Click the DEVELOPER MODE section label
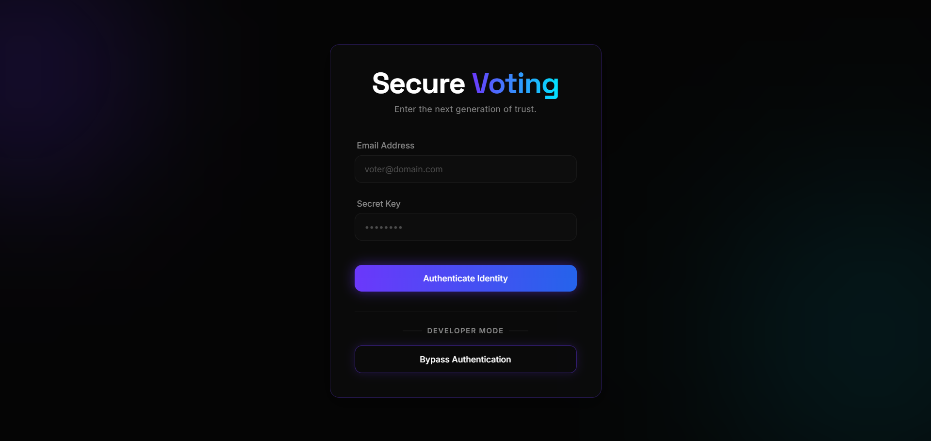Viewport: 931px width, 441px height. tap(465, 331)
